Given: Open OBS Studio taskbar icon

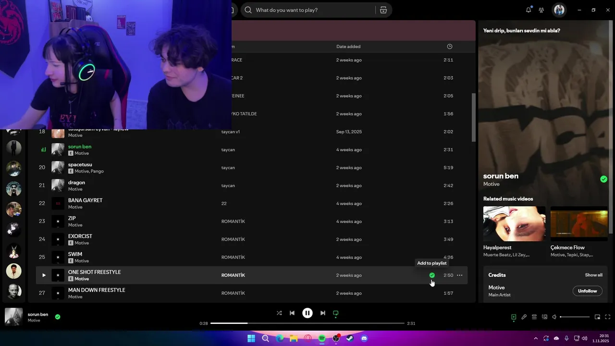Looking at the screenshot, I should pos(336,338).
